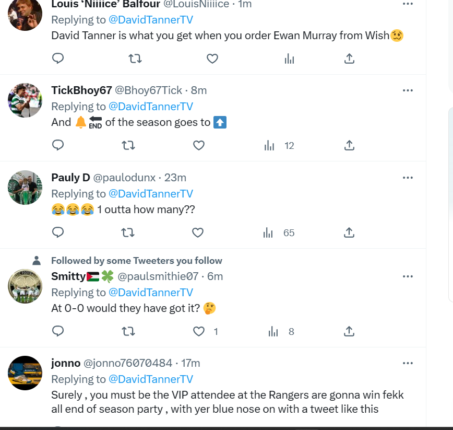Open @DavidTannerTV link in jonno's reply
The image size is (453, 430).
tap(151, 379)
